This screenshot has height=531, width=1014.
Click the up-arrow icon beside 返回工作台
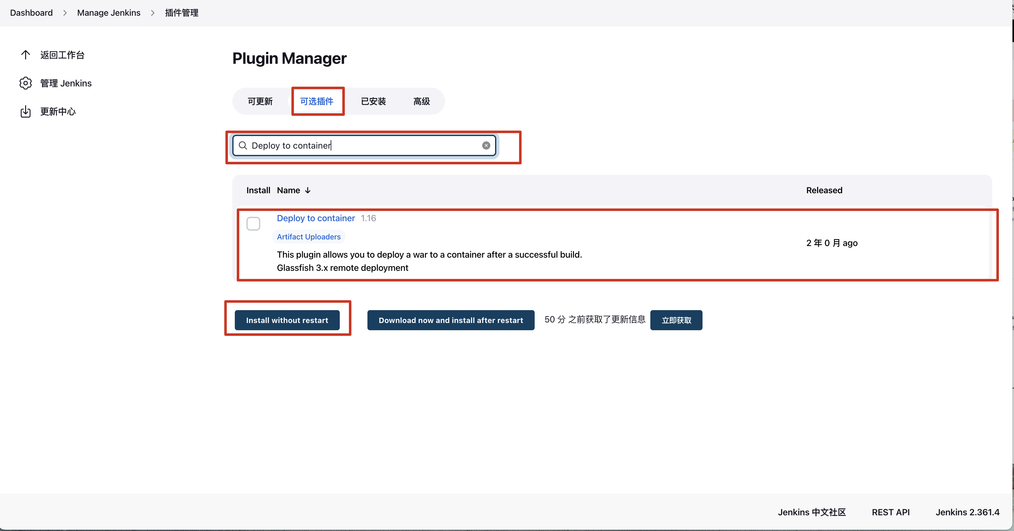pos(25,55)
